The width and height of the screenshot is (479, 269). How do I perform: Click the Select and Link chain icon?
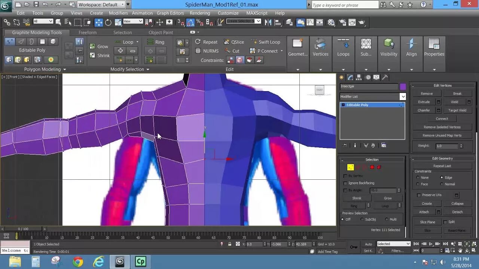coord(7,22)
